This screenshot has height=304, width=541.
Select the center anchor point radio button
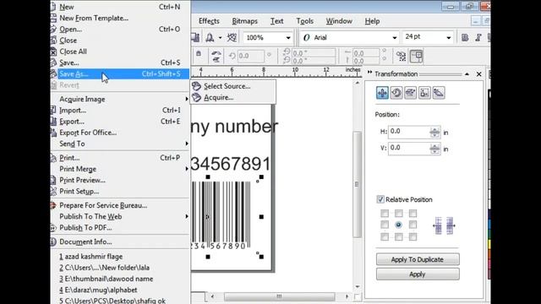(x=398, y=225)
